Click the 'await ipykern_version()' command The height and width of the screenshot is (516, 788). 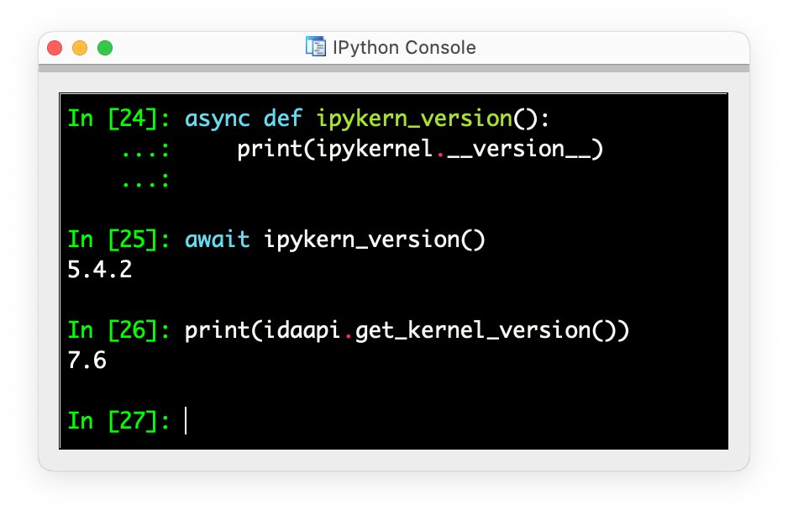(334, 240)
